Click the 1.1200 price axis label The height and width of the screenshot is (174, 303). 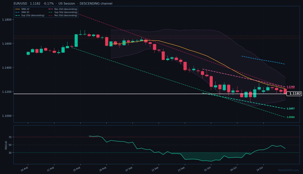click(x=7, y=92)
